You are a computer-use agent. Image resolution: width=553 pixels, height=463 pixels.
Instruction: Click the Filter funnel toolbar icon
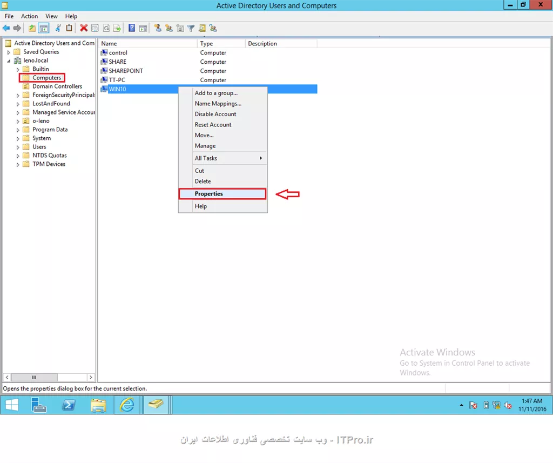[x=191, y=28]
